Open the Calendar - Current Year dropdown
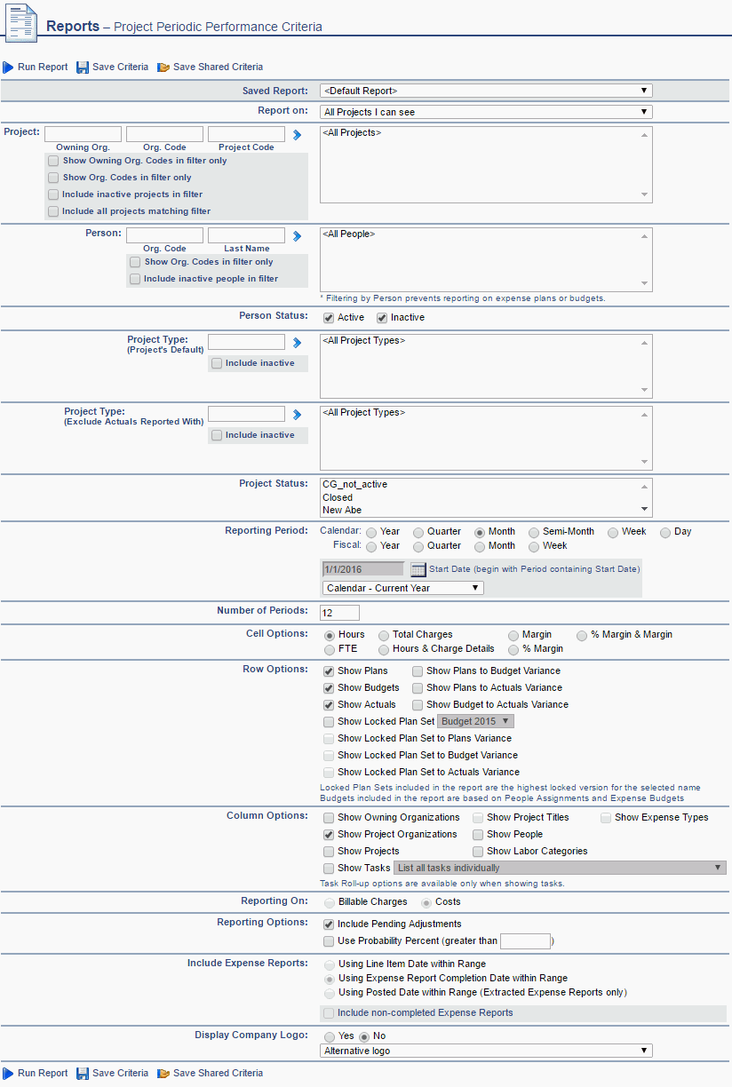The height and width of the screenshot is (1087, 732). [402, 588]
